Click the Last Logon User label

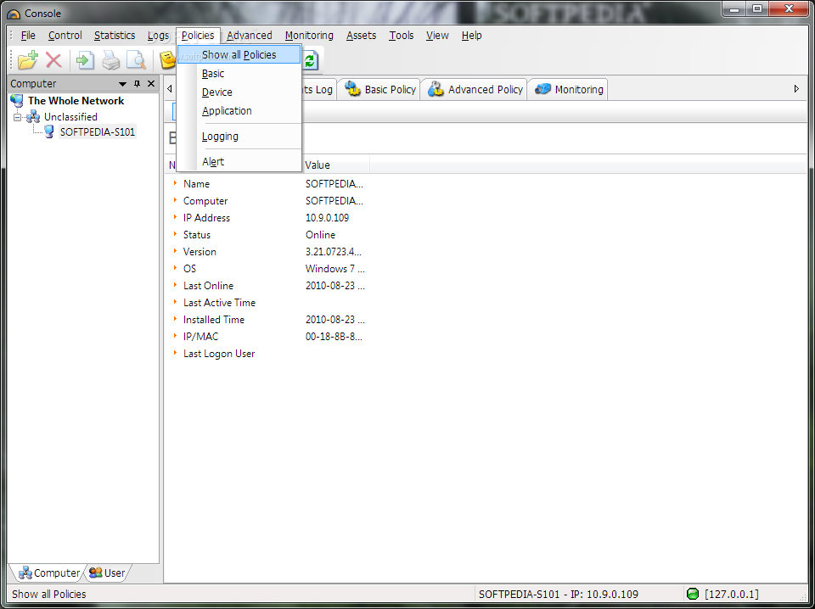click(219, 354)
